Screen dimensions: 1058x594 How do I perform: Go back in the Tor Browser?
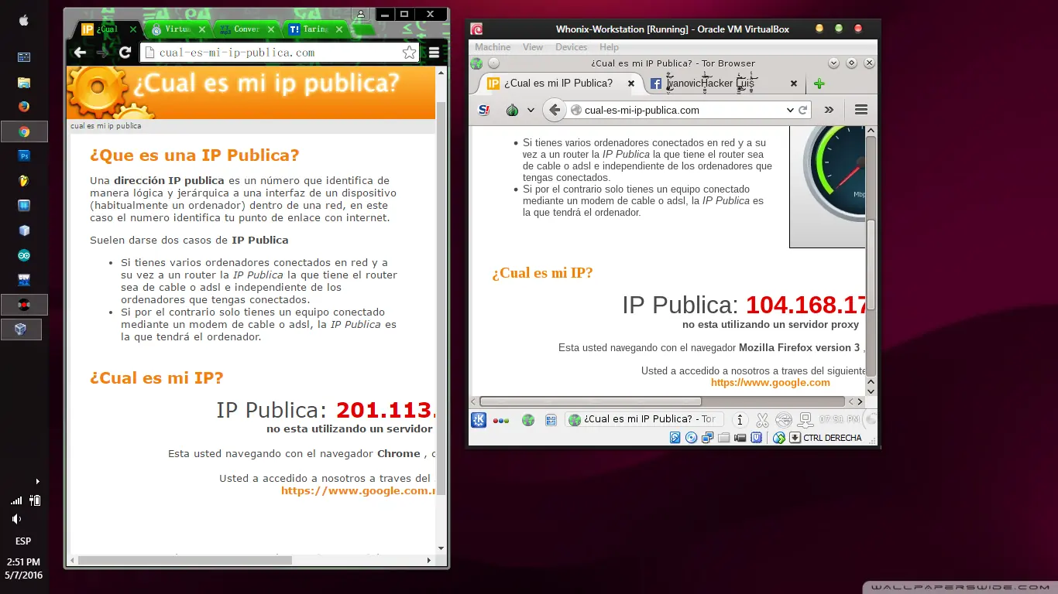[554, 110]
